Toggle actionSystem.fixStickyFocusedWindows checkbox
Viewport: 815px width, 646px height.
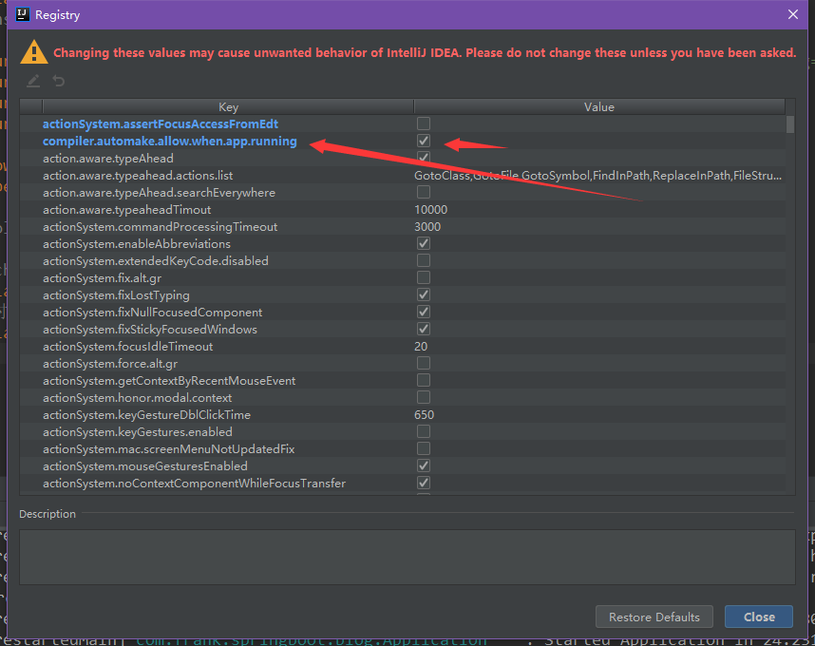click(x=424, y=330)
